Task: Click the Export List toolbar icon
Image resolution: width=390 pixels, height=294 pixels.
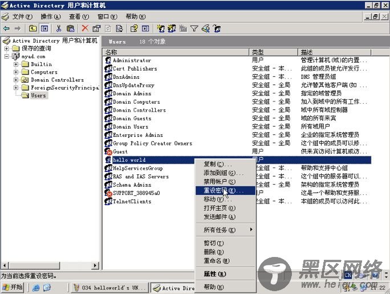Action: 119,28
